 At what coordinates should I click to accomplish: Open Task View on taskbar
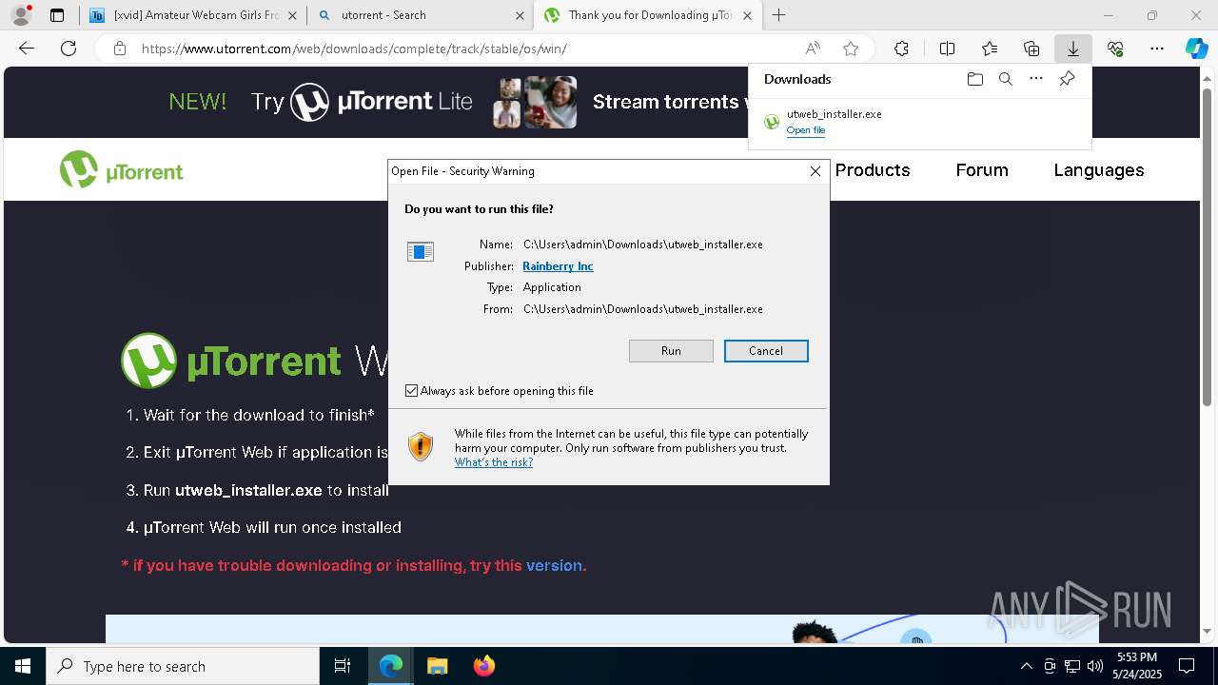pos(343,666)
